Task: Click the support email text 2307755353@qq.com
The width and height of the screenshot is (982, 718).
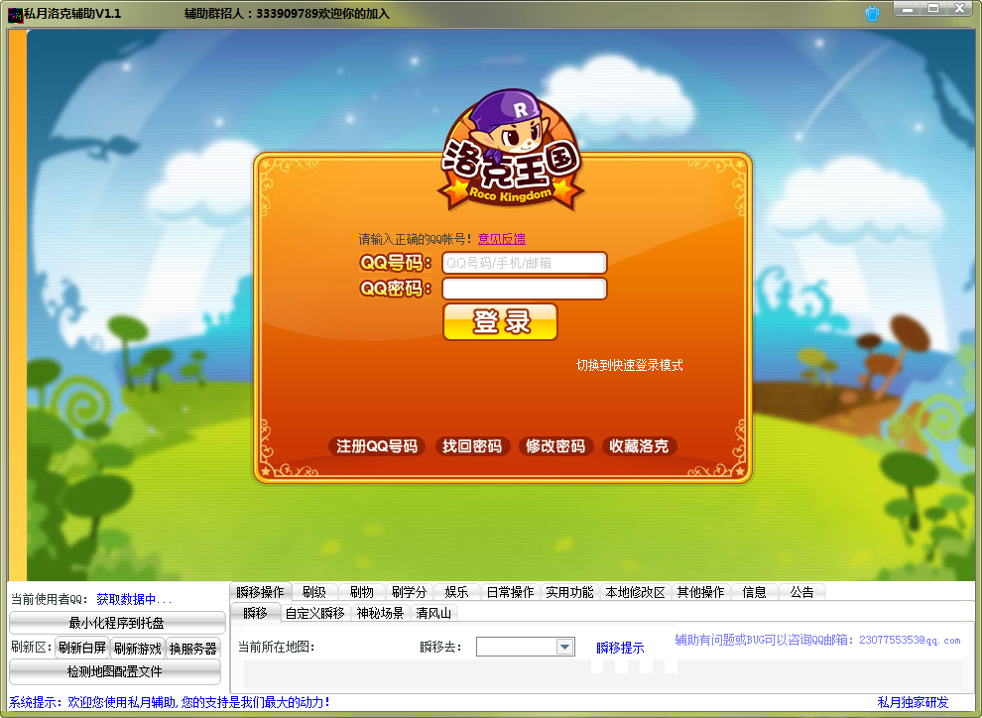Action: click(x=910, y=640)
